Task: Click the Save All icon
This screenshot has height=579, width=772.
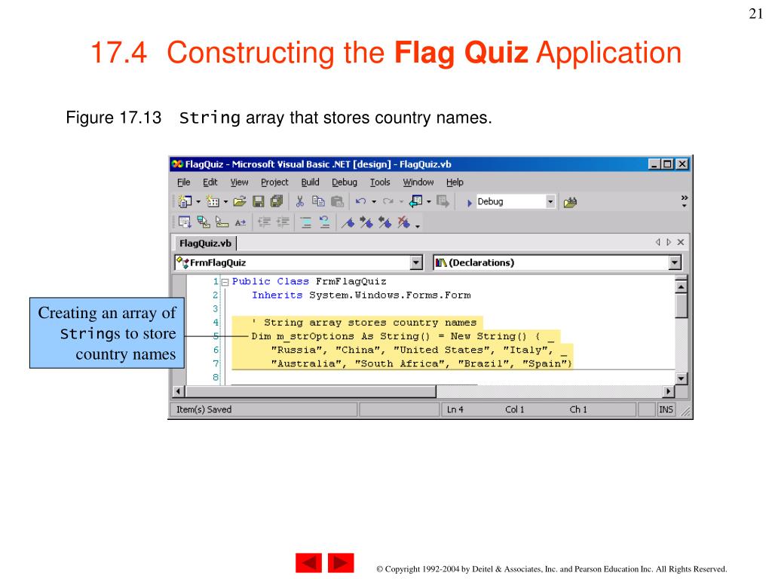Action: click(x=277, y=201)
